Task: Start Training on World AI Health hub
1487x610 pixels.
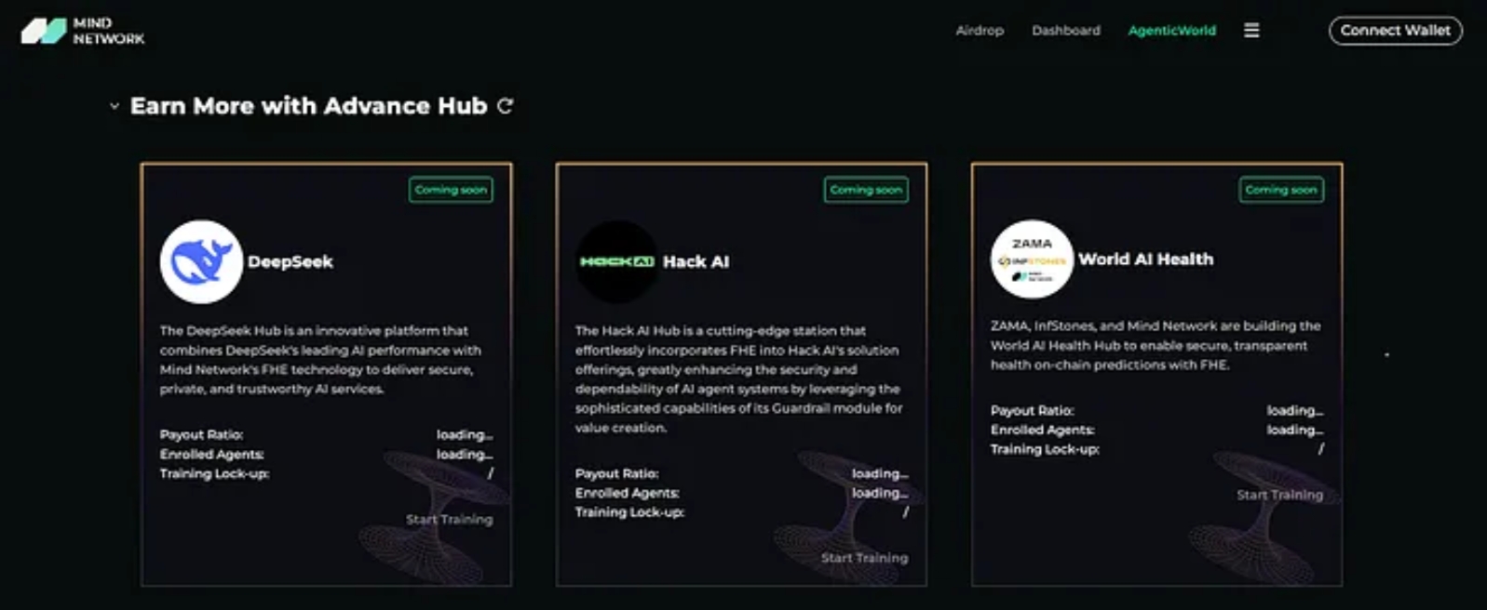Action: tap(1279, 495)
